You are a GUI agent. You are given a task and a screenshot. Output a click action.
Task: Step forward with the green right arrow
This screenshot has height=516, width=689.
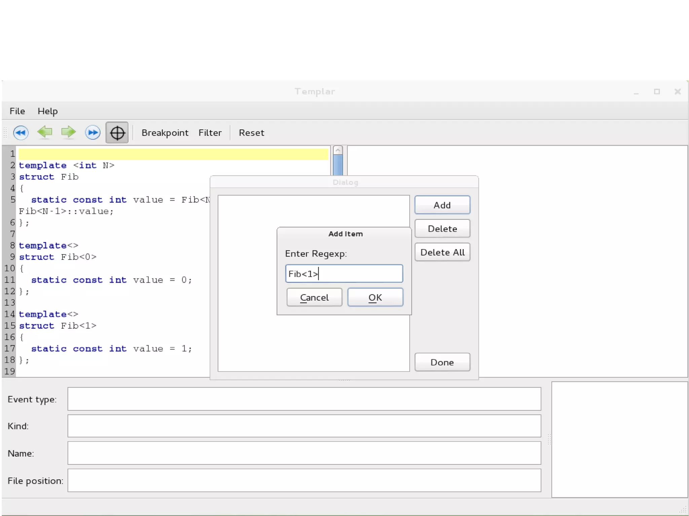click(69, 132)
